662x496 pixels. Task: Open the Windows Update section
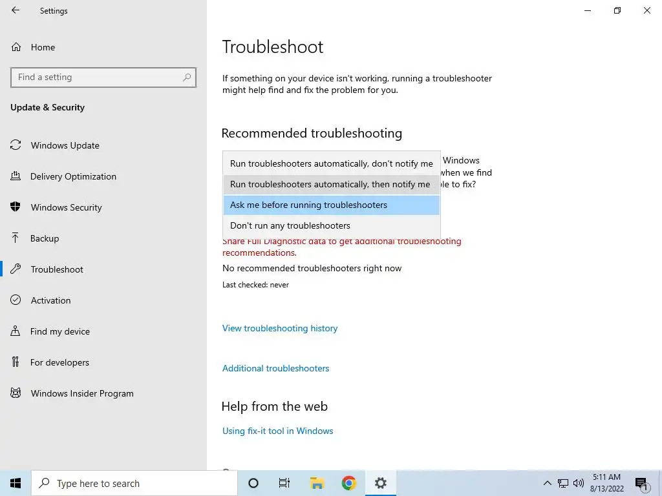[x=65, y=145]
